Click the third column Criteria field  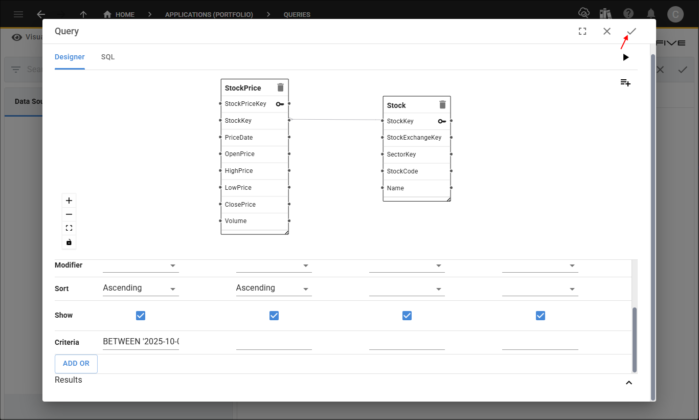407,342
